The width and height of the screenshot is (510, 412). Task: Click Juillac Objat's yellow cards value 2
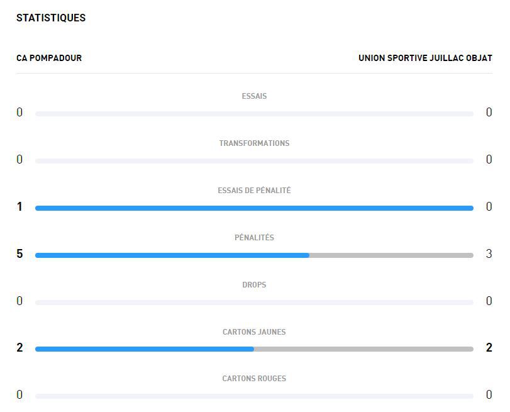[489, 348]
